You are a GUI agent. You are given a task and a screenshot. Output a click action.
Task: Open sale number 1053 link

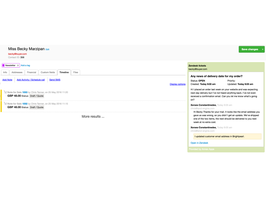[x=25, y=92]
